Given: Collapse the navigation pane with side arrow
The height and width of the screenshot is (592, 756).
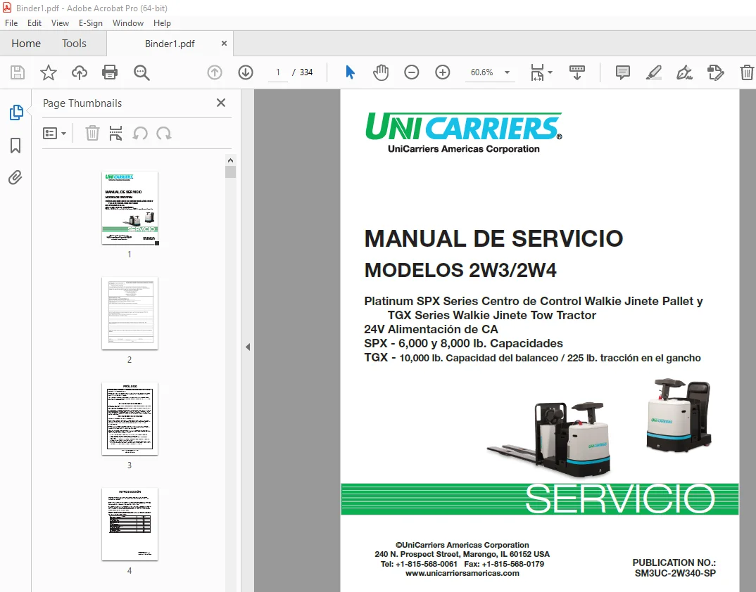Looking at the screenshot, I should tap(248, 347).
